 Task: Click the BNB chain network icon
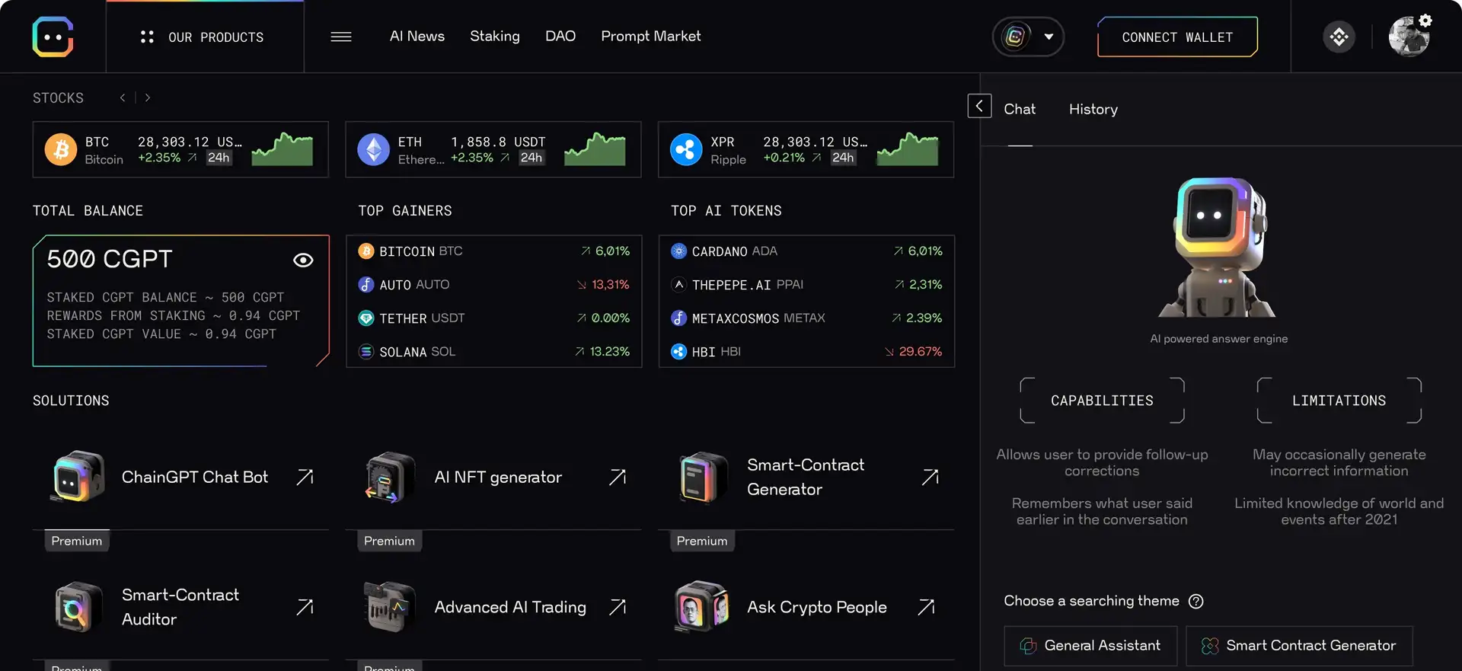click(1339, 37)
